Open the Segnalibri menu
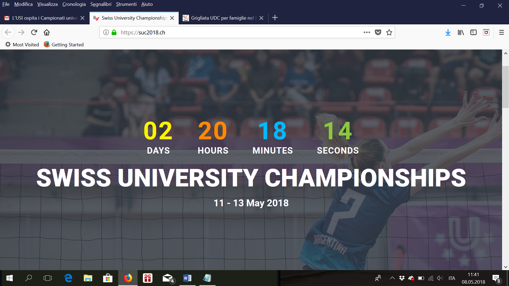 pyautogui.click(x=101, y=4)
